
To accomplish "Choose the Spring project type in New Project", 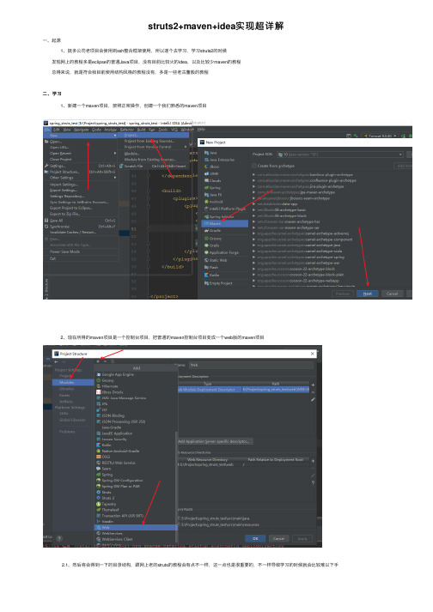I will (212, 188).
